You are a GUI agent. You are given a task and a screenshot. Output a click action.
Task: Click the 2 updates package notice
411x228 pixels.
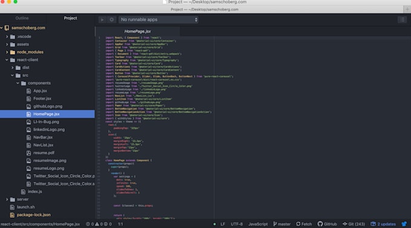click(x=383, y=224)
